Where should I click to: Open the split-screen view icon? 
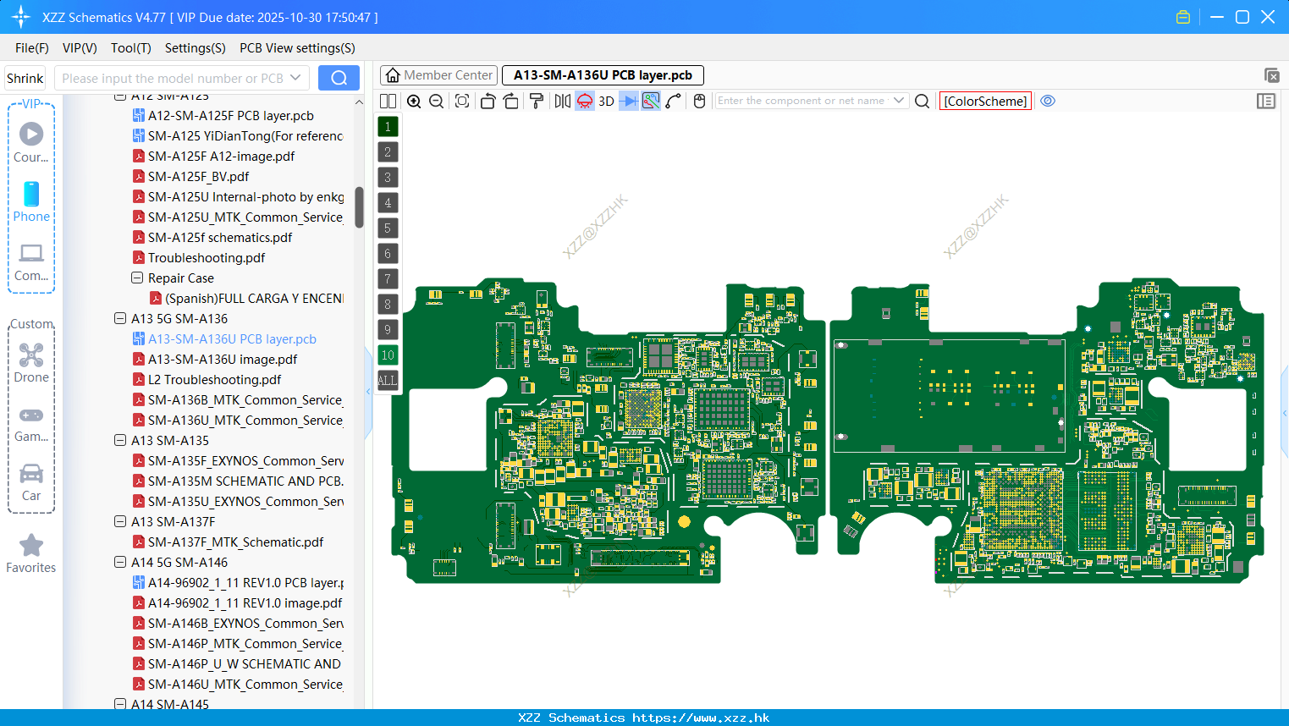pyautogui.click(x=388, y=101)
